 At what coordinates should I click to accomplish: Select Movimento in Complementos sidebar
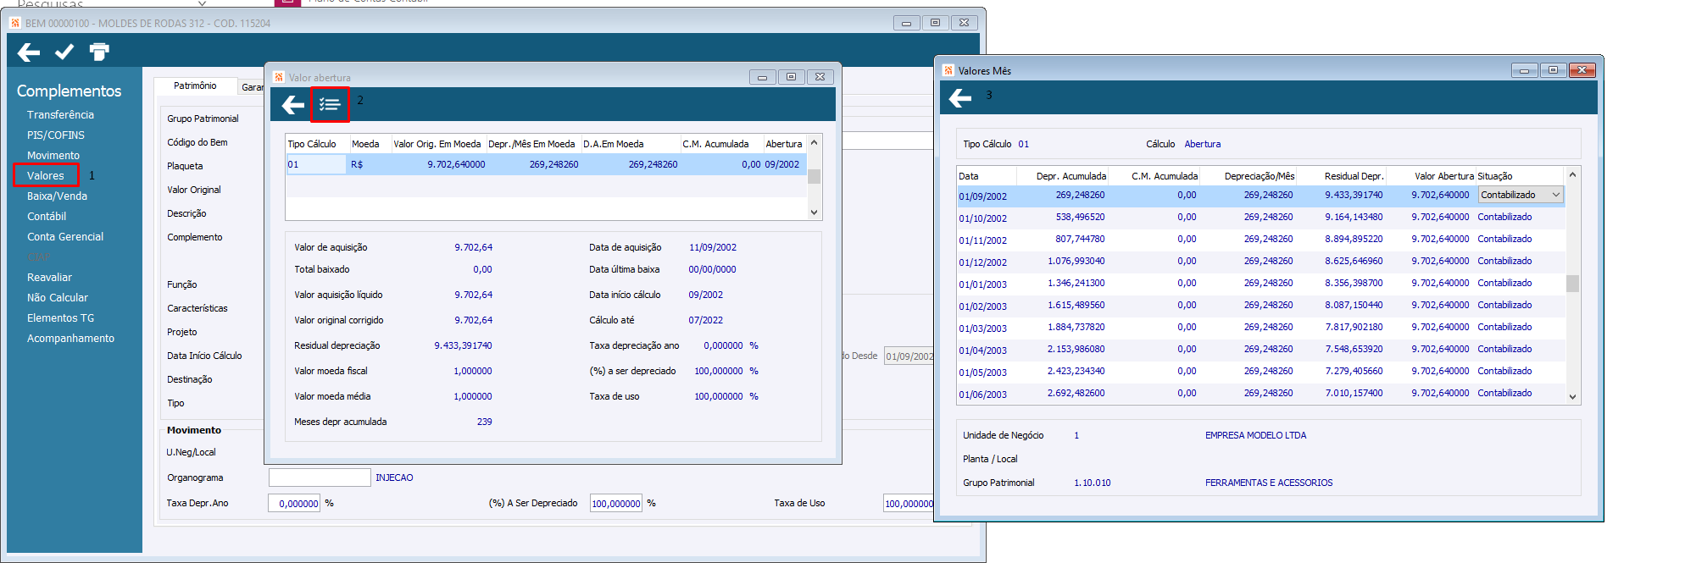(53, 155)
